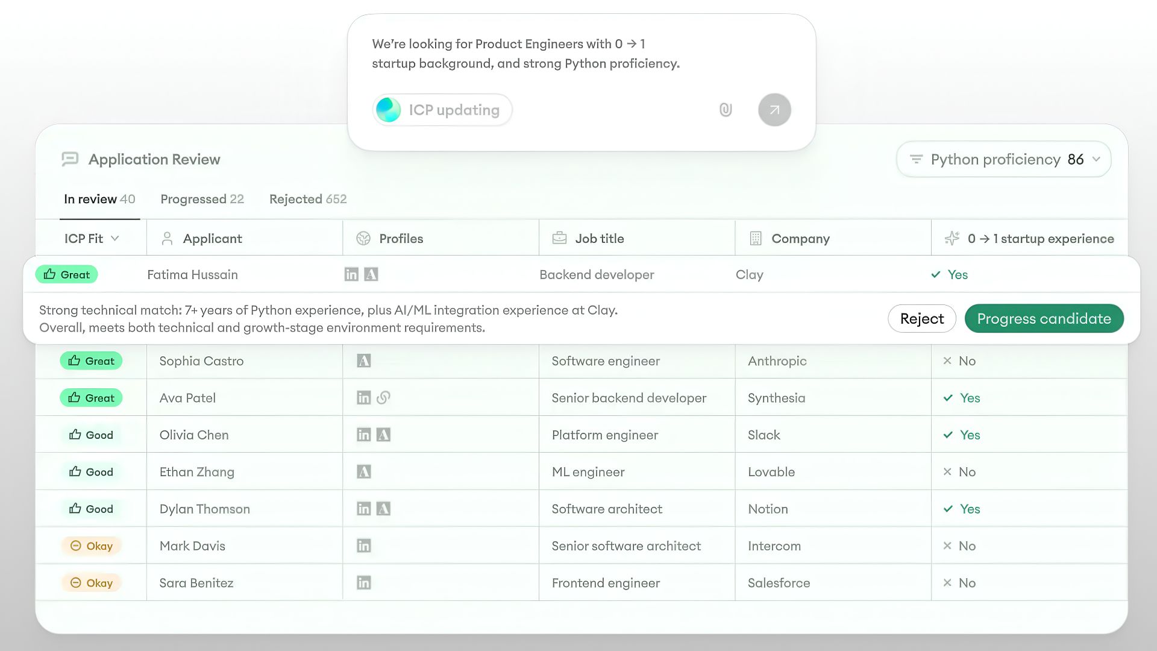Open the ICP Fit sort chevron
Screen dimensions: 1157x651
[115, 239]
